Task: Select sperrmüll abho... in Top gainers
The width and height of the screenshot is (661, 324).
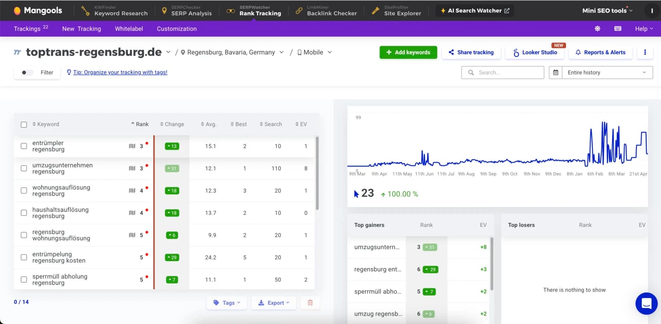Action: click(378, 291)
